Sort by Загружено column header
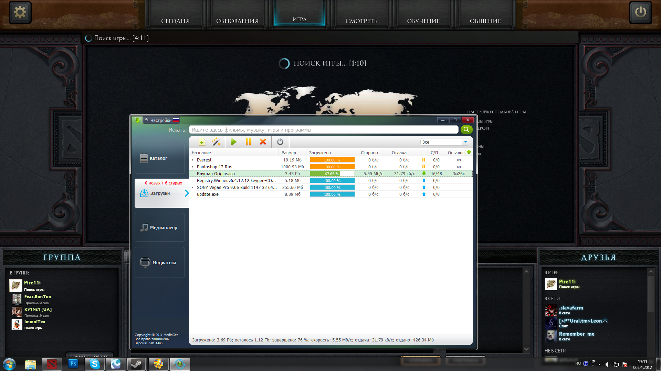This screenshot has height=371, width=661. point(332,153)
